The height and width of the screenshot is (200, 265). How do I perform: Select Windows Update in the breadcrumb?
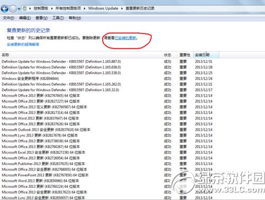[103, 8]
